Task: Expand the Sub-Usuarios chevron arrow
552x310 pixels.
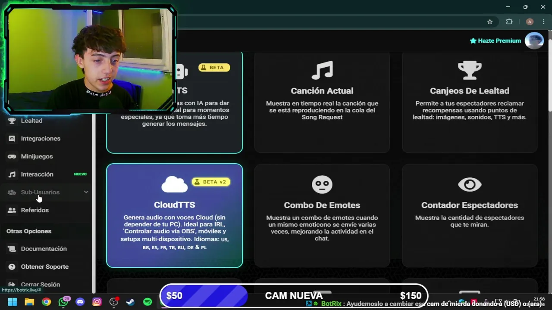Action: pyautogui.click(x=86, y=192)
